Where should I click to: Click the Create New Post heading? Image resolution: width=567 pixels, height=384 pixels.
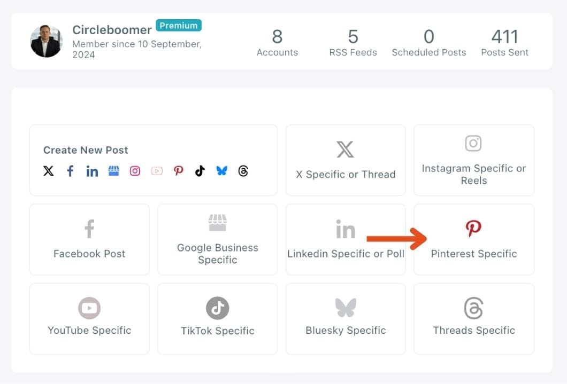[86, 150]
